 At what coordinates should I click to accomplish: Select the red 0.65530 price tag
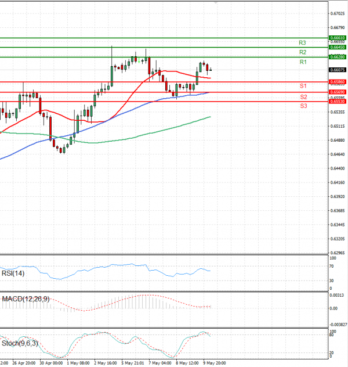[337, 102]
